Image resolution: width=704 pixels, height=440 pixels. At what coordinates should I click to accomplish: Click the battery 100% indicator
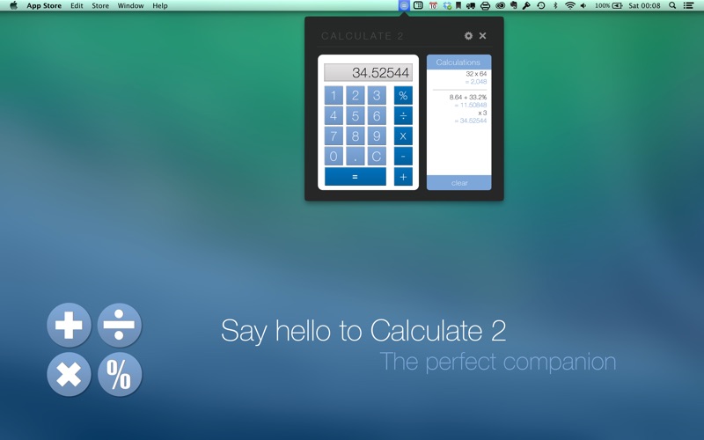(608, 5)
